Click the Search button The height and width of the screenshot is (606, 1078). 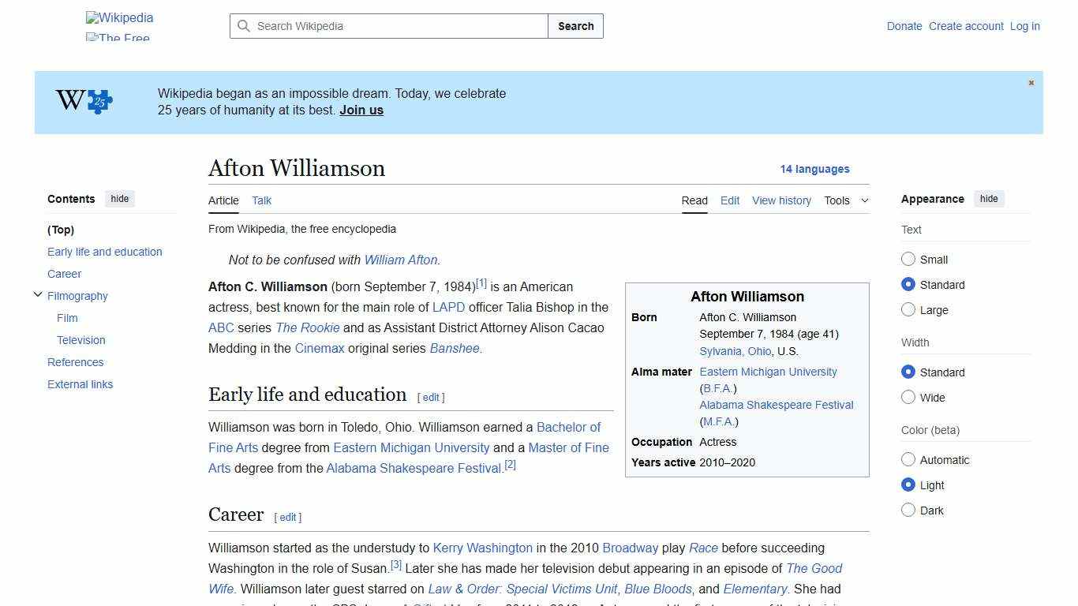coord(575,26)
